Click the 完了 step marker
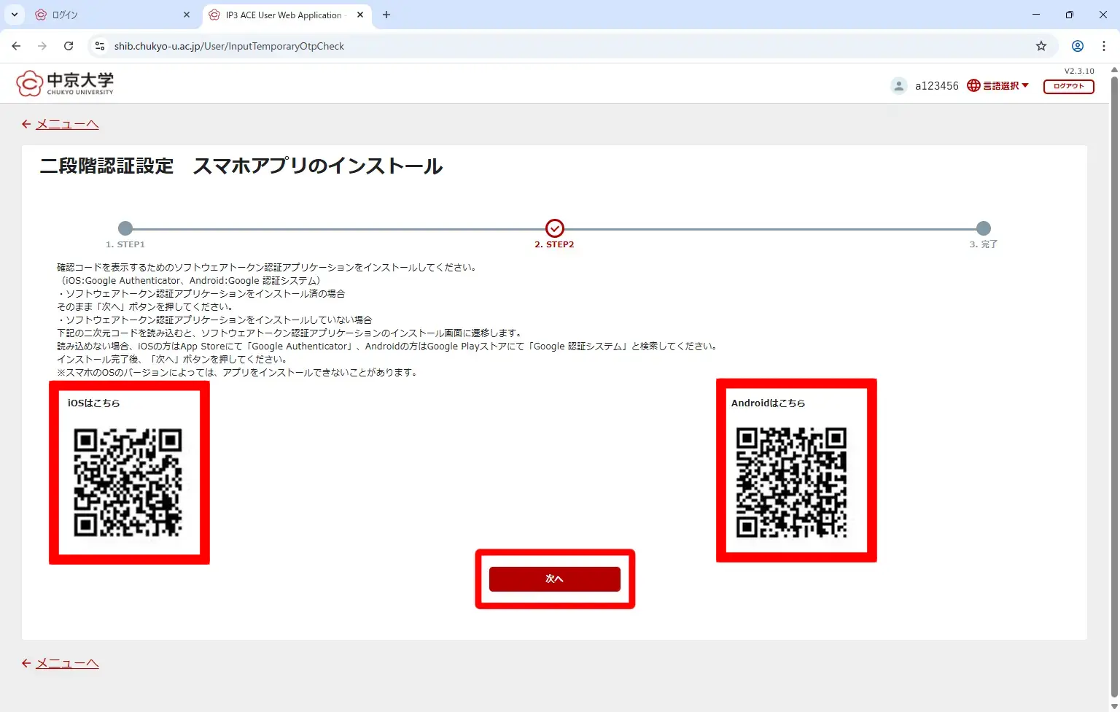The height and width of the screenshot is (712, 1120). 984,228
